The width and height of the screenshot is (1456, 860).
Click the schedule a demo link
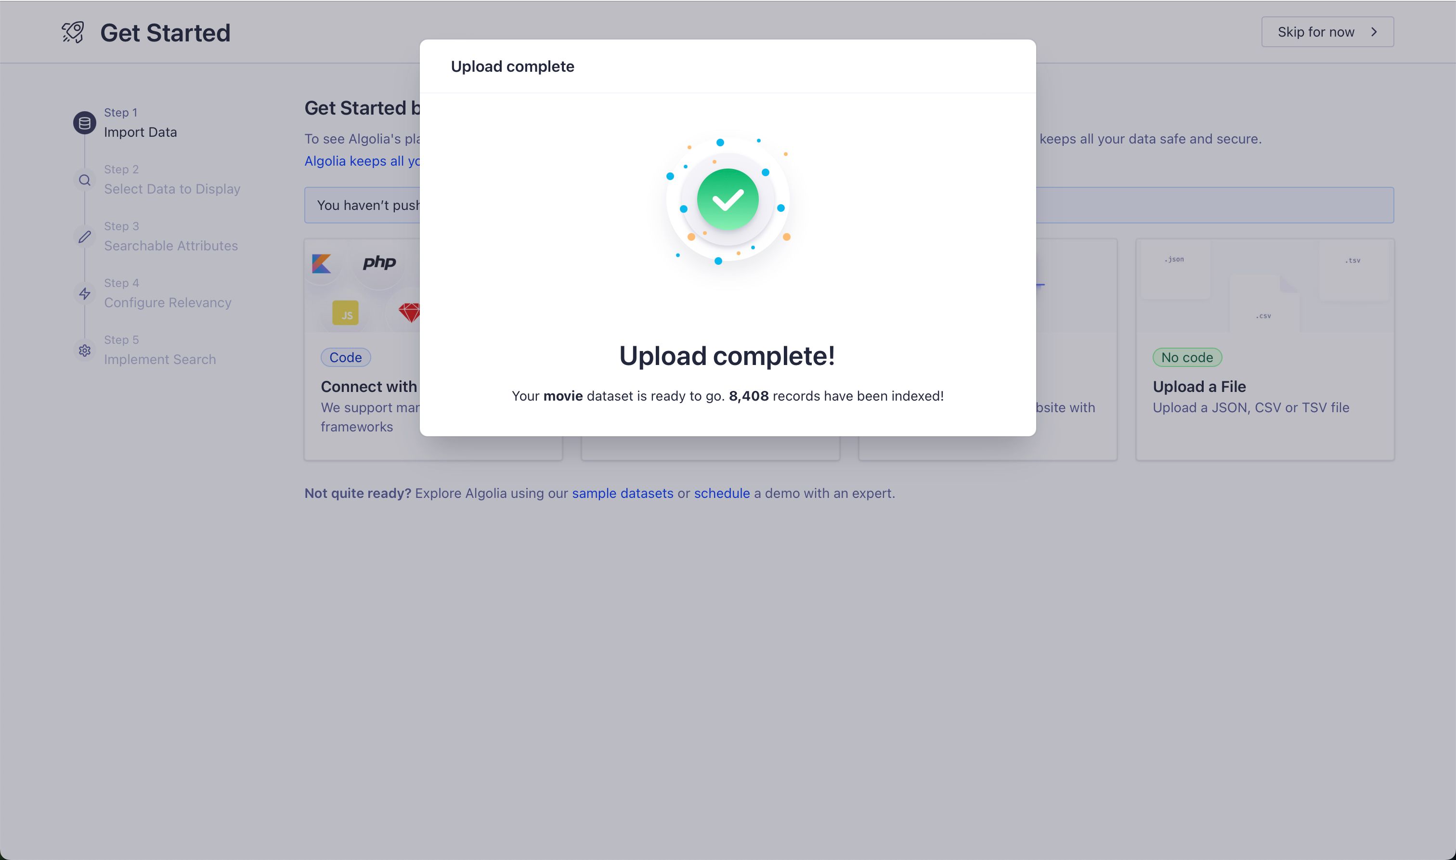pyautogui.click(x=721, y=493)
